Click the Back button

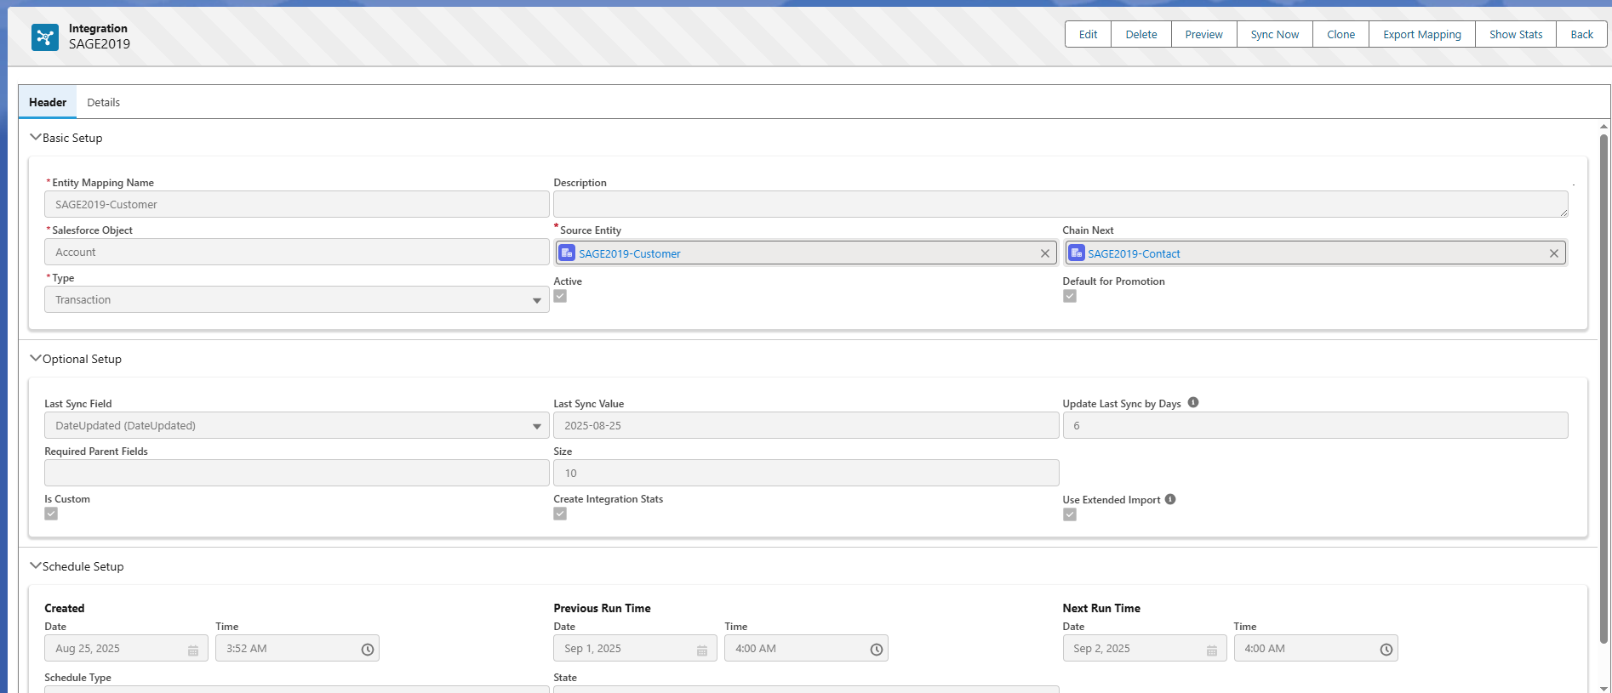pyautogui.click(x=1581, y=34)
